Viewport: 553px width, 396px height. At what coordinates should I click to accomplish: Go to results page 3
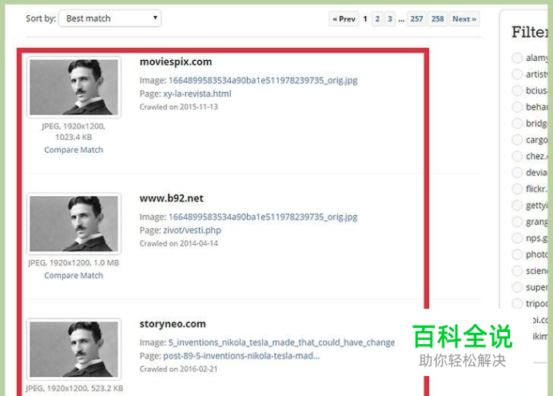pos(390,19)
